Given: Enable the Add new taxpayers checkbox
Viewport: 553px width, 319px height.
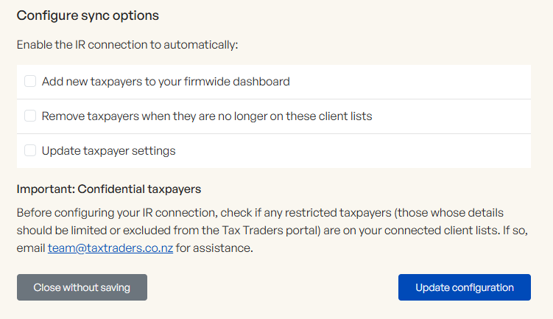Looking at the screenshot, I should pyautogui.click(x=30, y=82).
